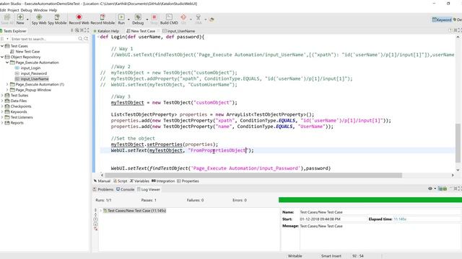Screen dimensions: 462x259
Task: Open the Help menu
Action: tap(53, 10)
